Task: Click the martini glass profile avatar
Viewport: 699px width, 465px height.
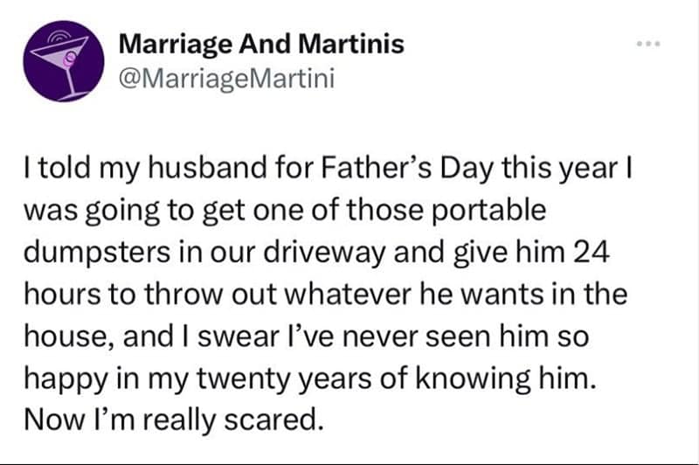Action: coord(59,63)
